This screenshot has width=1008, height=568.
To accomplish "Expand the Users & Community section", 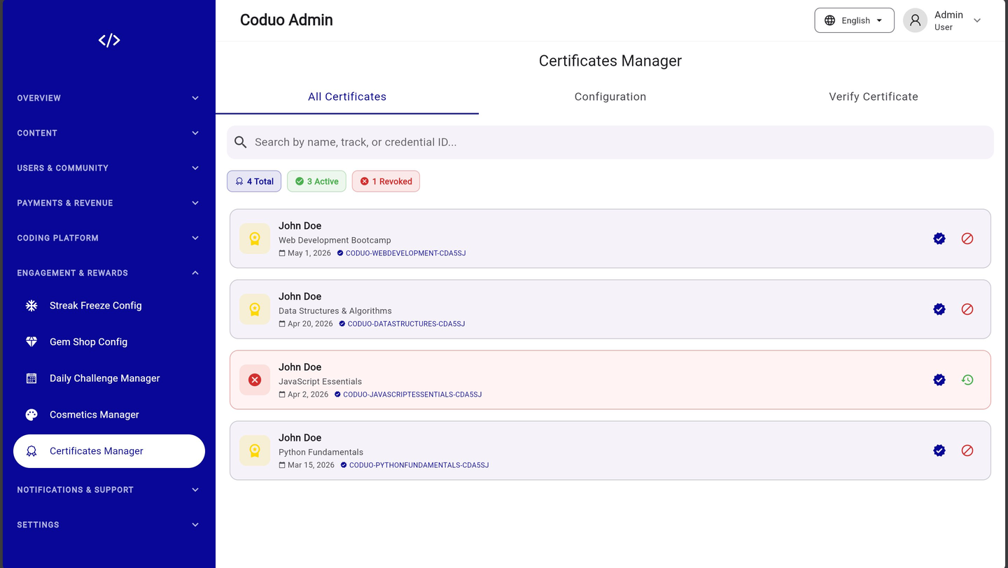I will (108, 168).
